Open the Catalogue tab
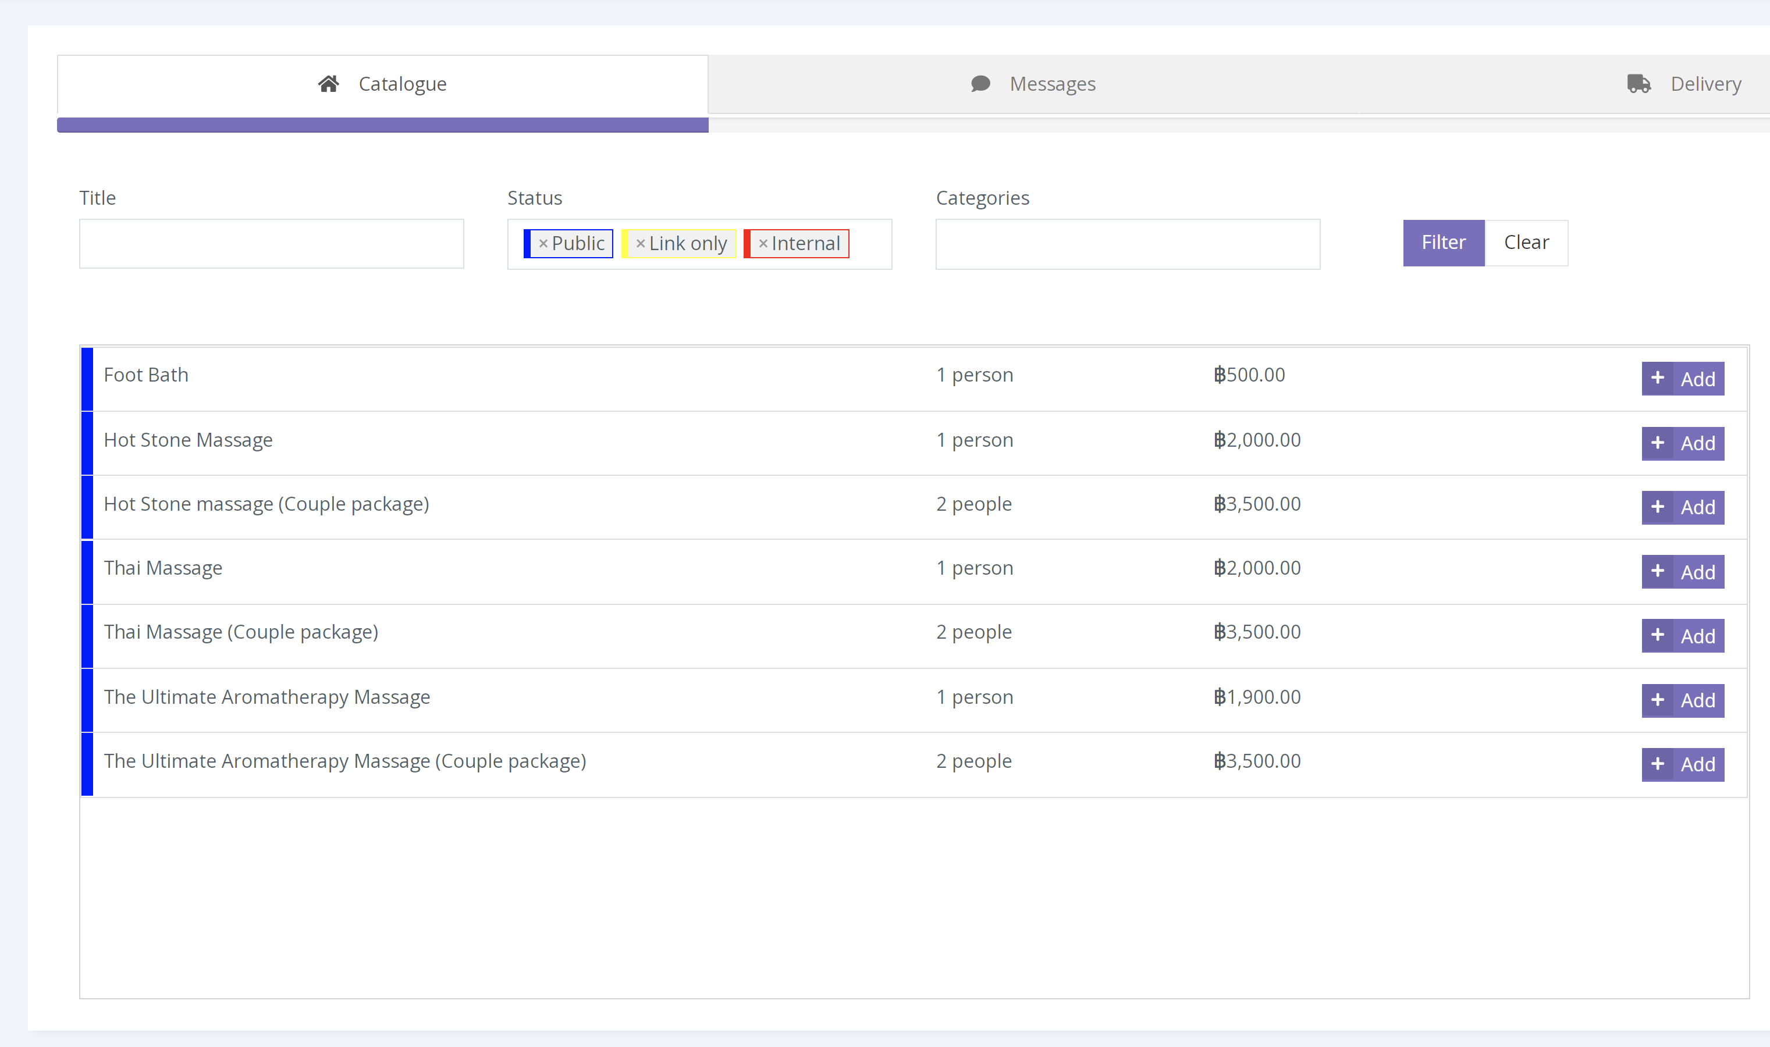 coord(382,85)
